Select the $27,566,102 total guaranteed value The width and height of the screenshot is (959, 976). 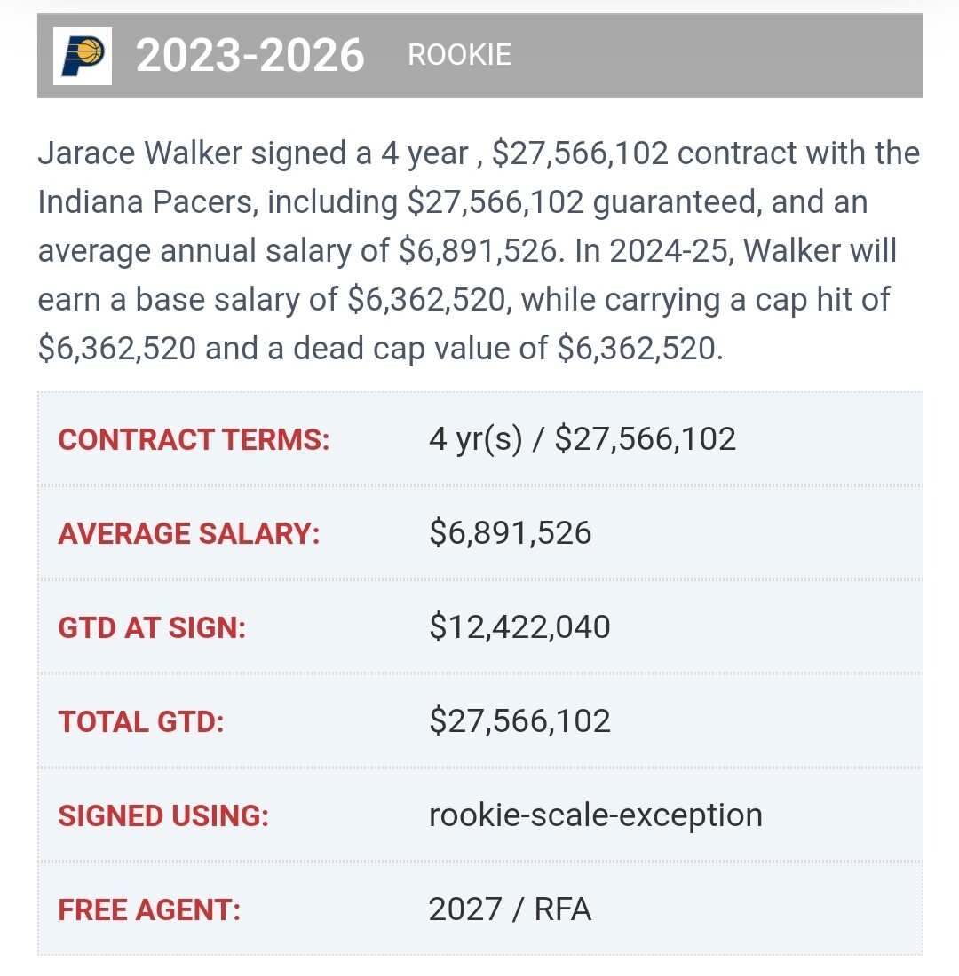(x=519, y=721)
